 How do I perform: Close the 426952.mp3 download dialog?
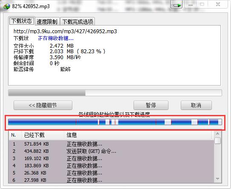point(218,5)
